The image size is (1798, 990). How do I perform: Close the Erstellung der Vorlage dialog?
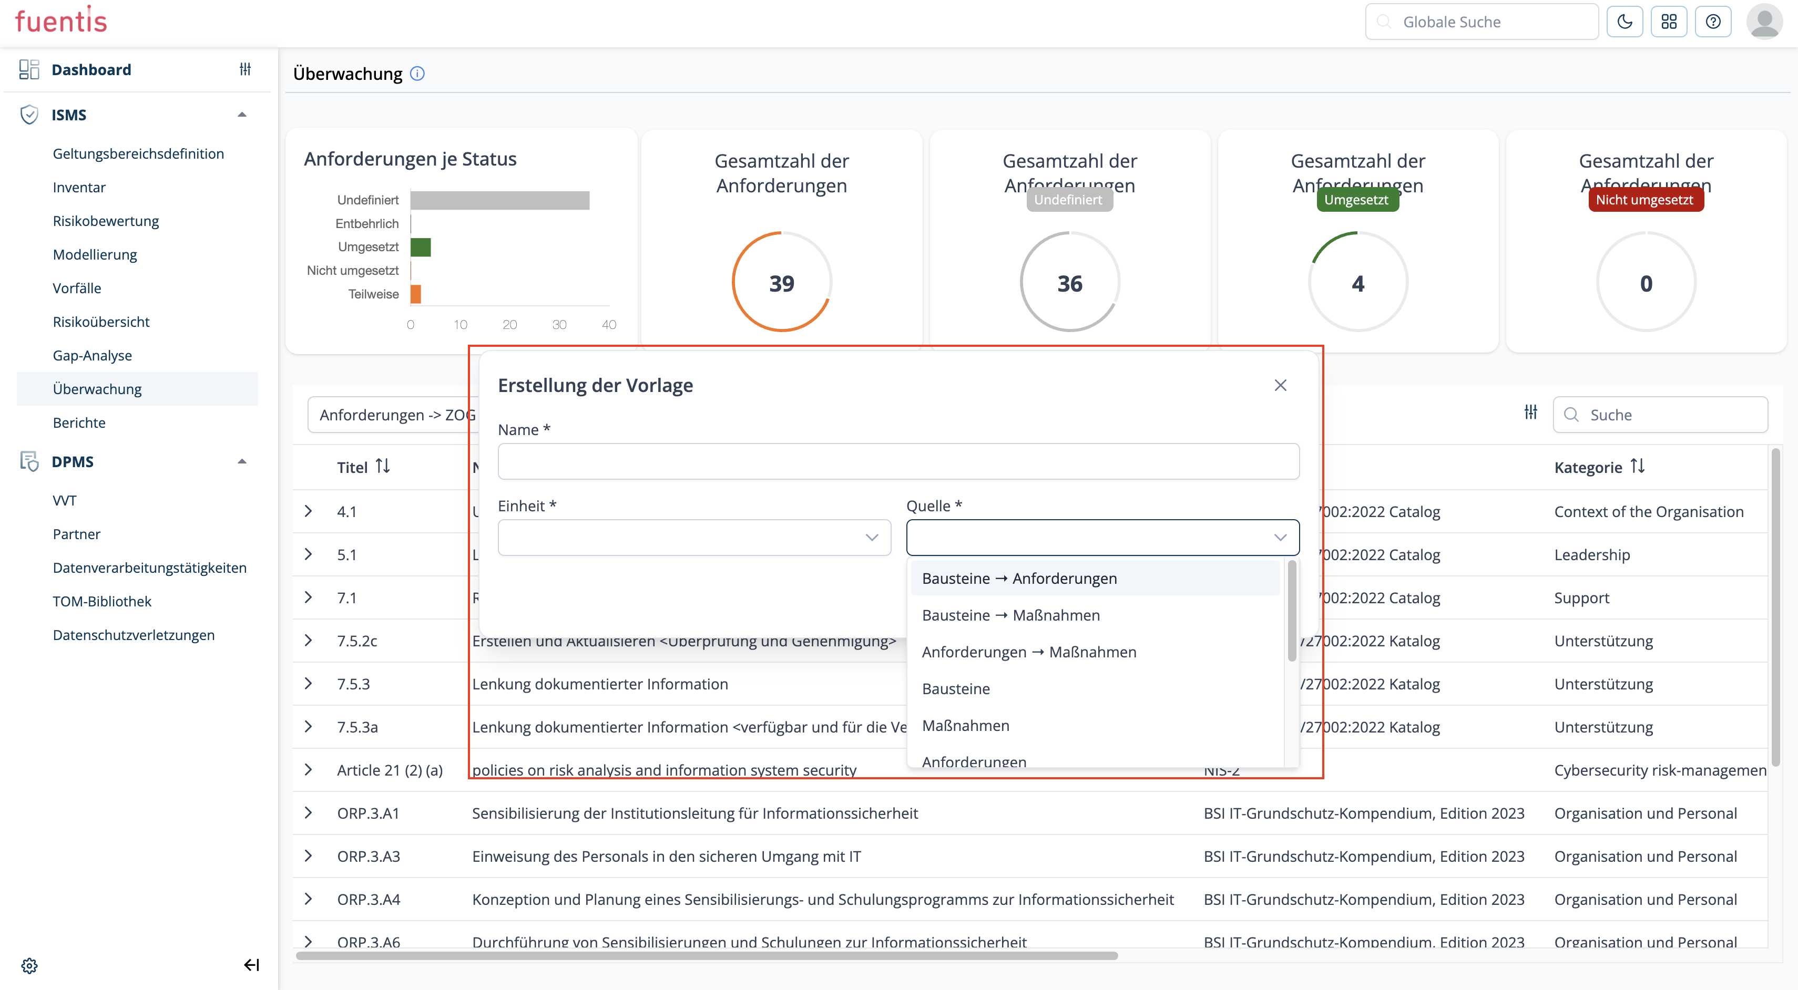1280,385
